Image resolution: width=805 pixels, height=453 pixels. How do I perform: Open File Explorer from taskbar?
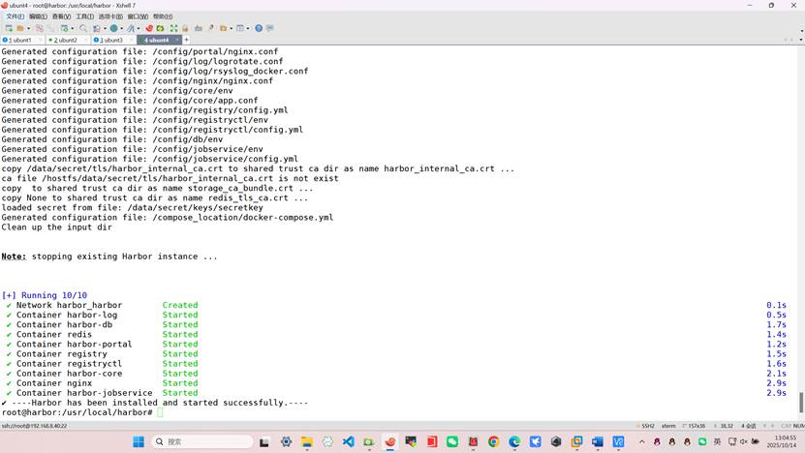click(307, 441)
